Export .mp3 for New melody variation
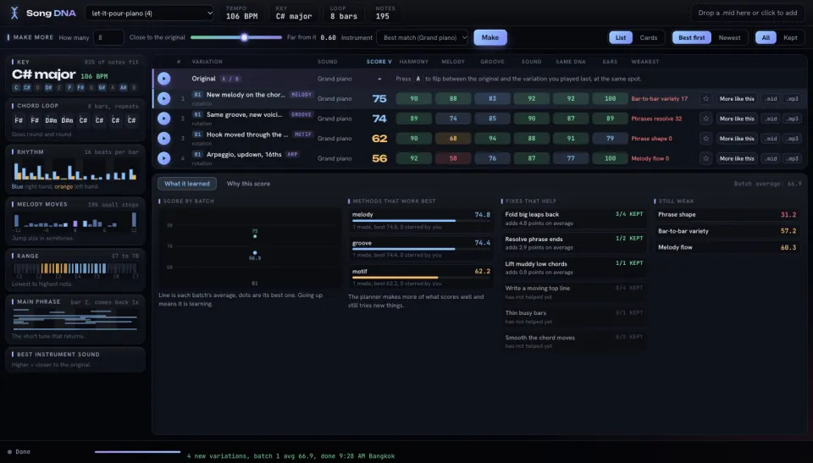813x463 pixels. (x=793, y=98)
